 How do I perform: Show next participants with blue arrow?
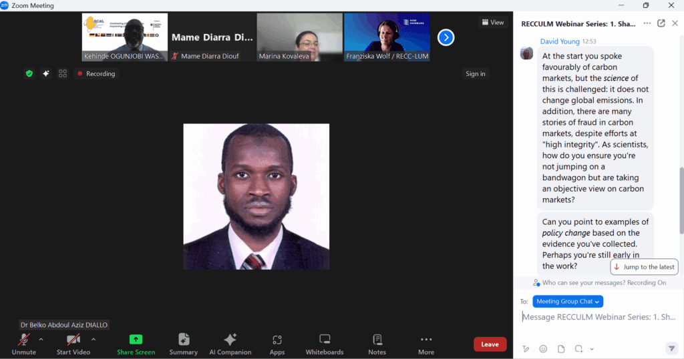coord(446,37)
